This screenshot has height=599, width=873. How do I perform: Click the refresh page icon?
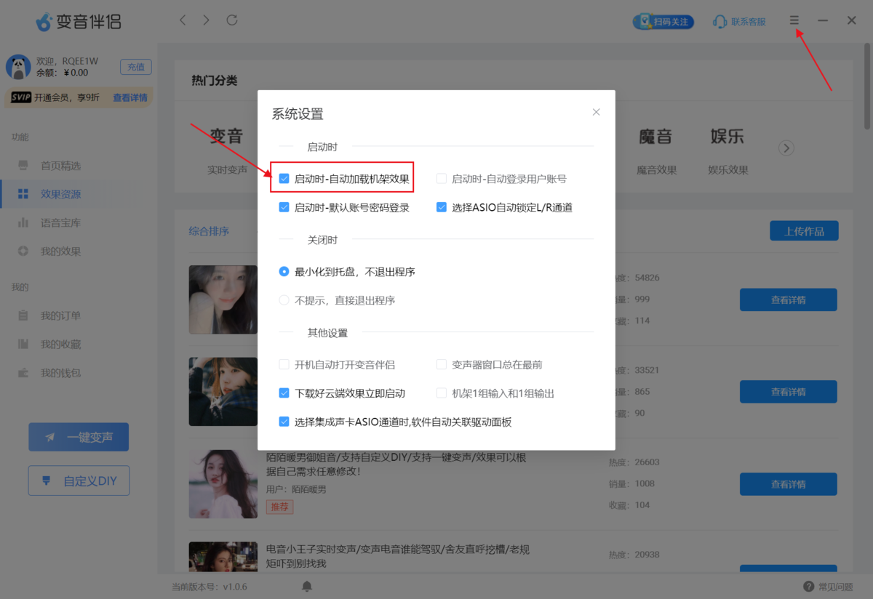pos(232,20)
